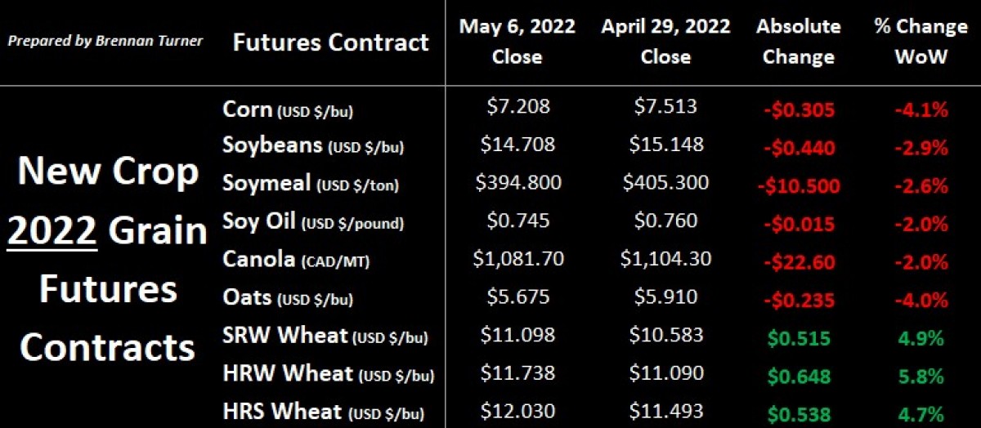Select the Soybeans contract row label
The height and width of the screenshot is (428, 981).
313,145
